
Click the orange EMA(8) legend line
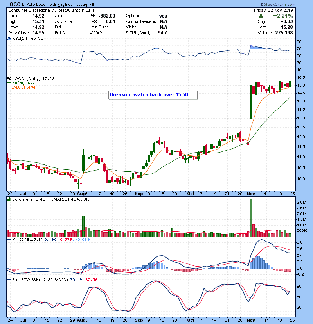[9, 87]
